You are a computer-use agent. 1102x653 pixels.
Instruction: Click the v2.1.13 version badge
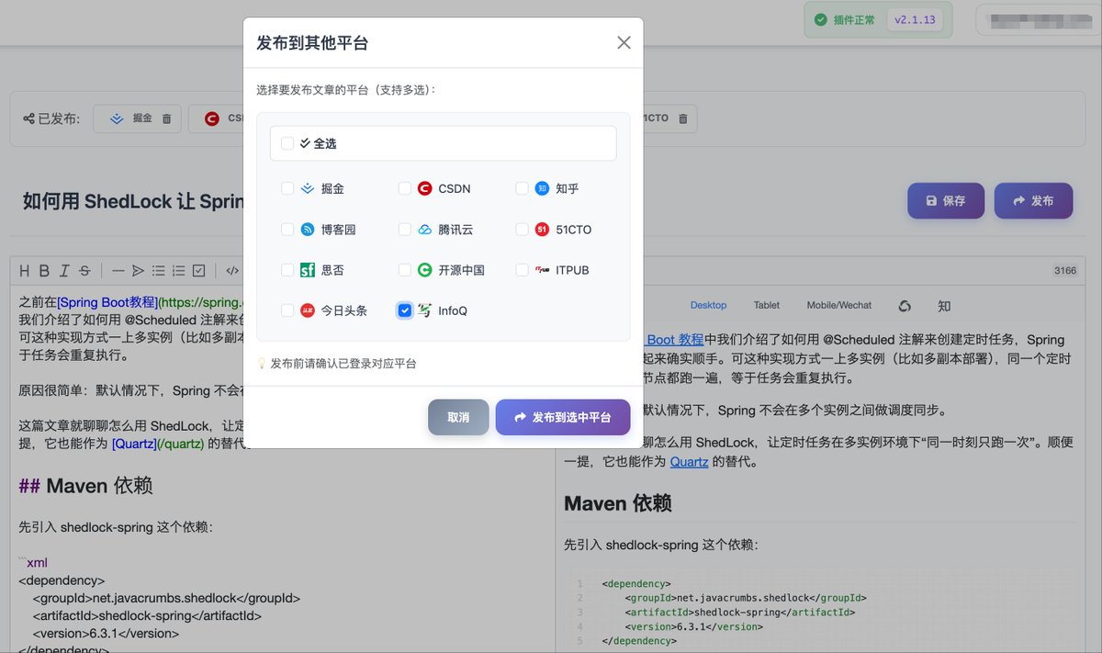(x=914, y=19)
